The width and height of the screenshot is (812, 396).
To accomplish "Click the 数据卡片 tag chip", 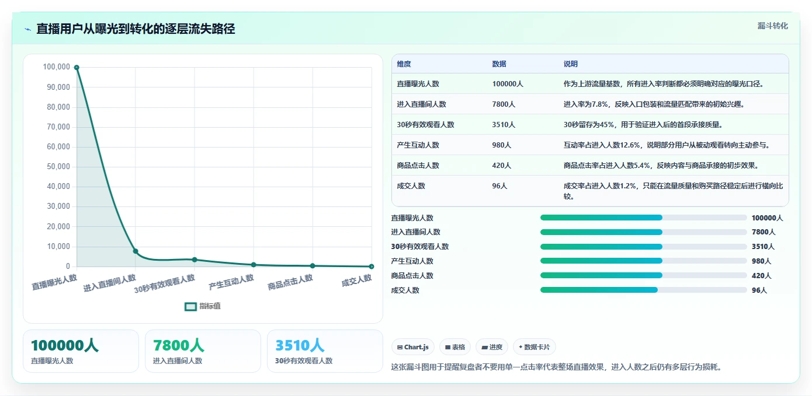I will coord(535,347).
